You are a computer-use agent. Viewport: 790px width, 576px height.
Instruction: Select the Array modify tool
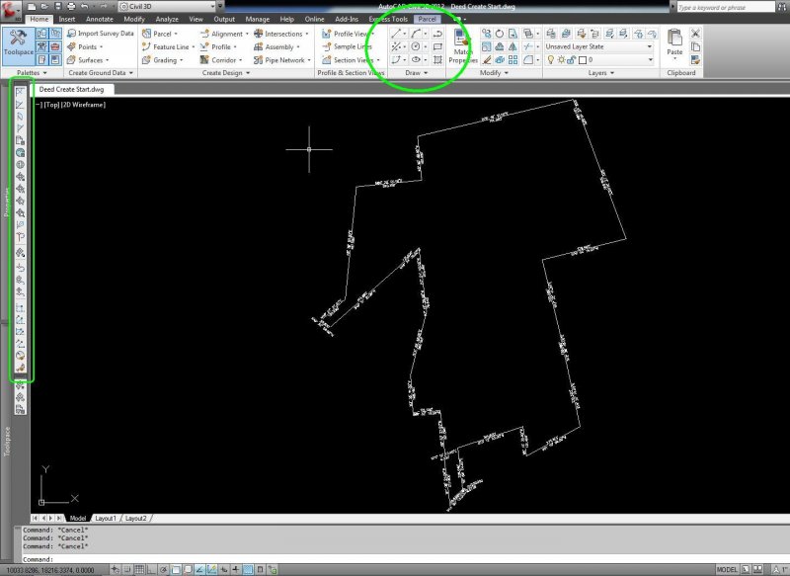click(x=513, y=59)
